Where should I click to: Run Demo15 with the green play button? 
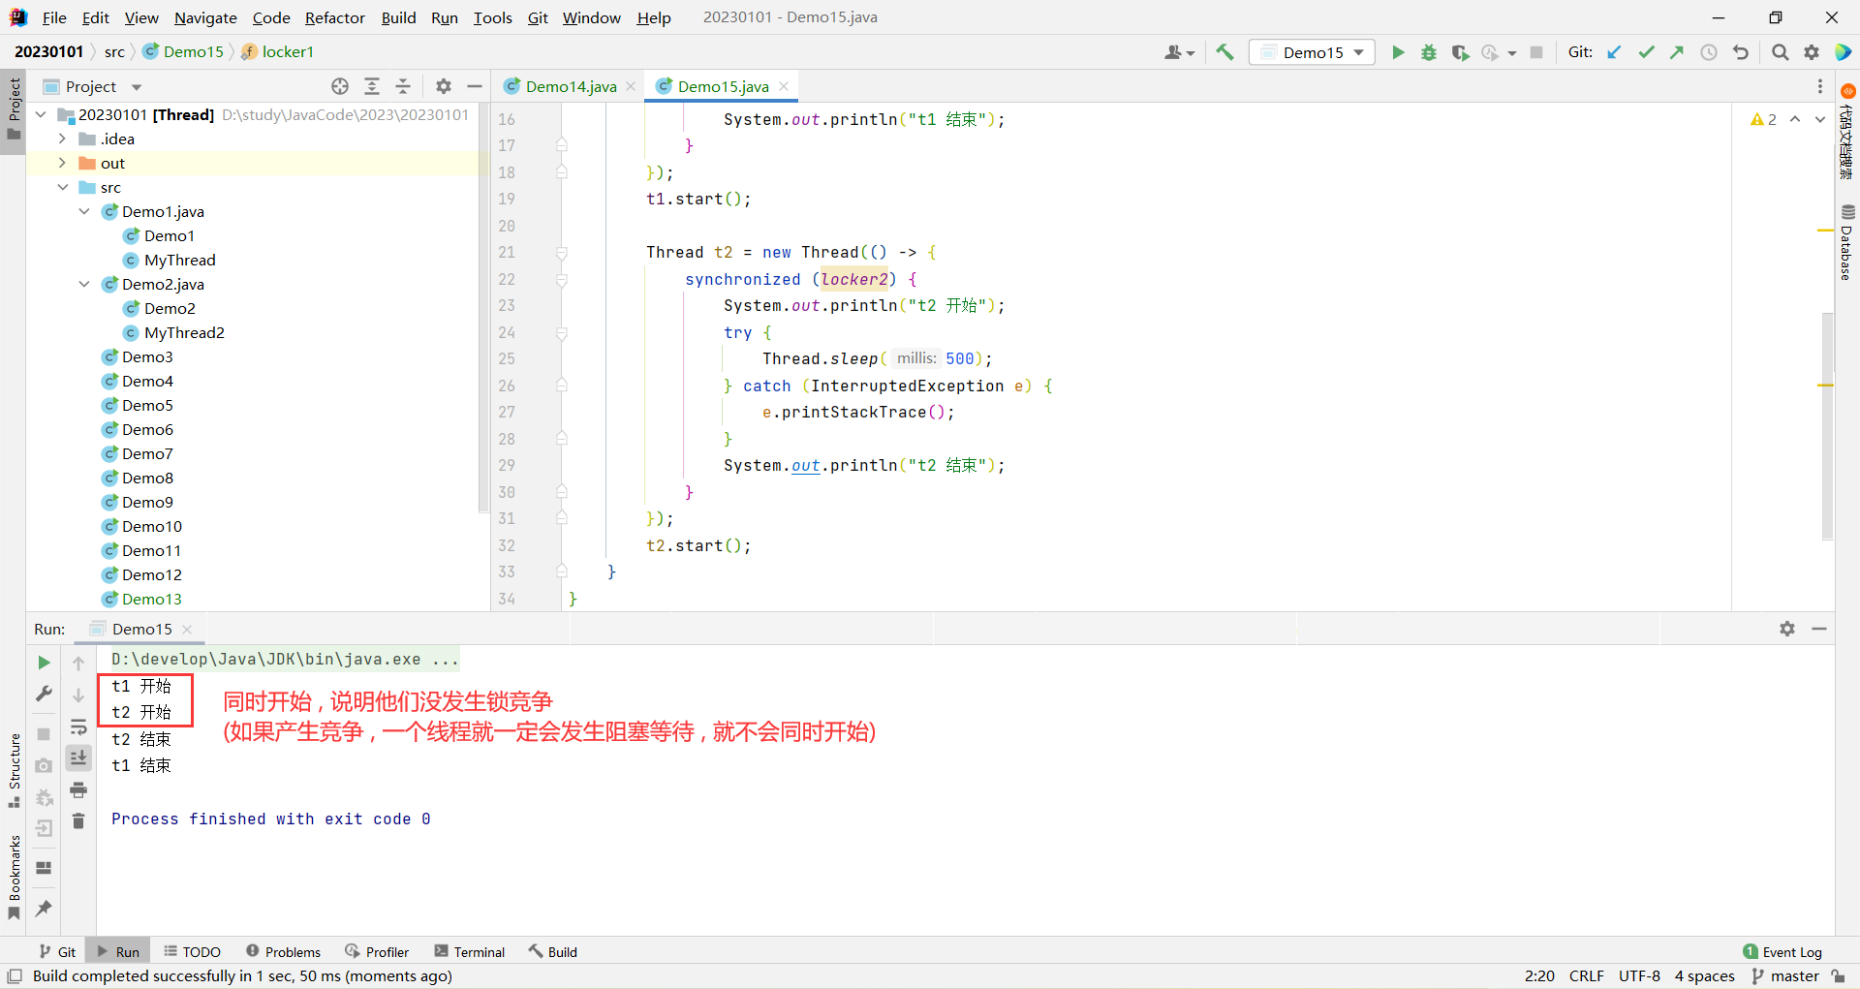[x=1398, y=52]
